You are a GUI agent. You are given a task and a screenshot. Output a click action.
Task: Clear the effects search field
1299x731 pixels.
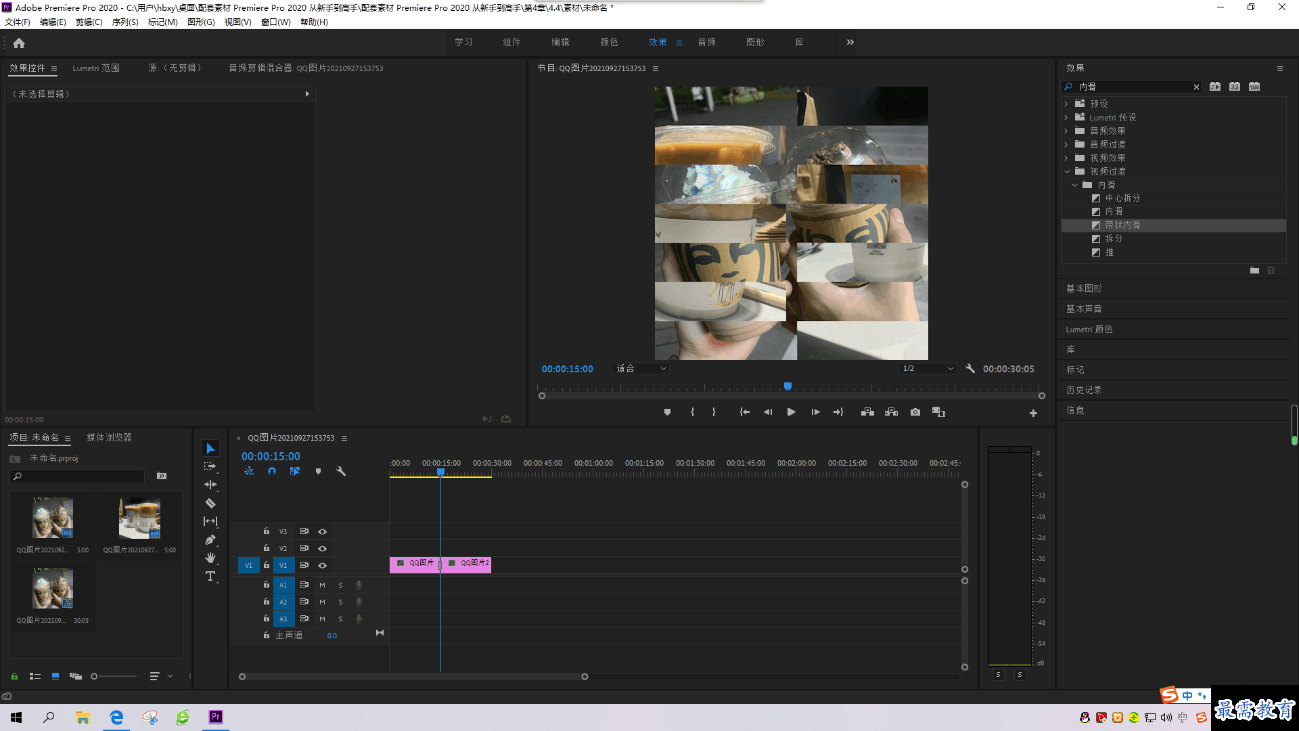[x=1196, y=87]
